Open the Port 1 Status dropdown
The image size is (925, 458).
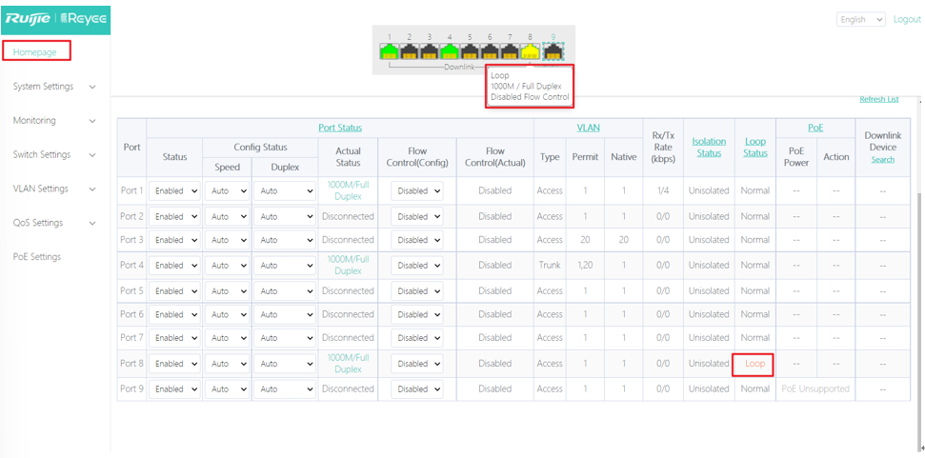coord(174,190)
